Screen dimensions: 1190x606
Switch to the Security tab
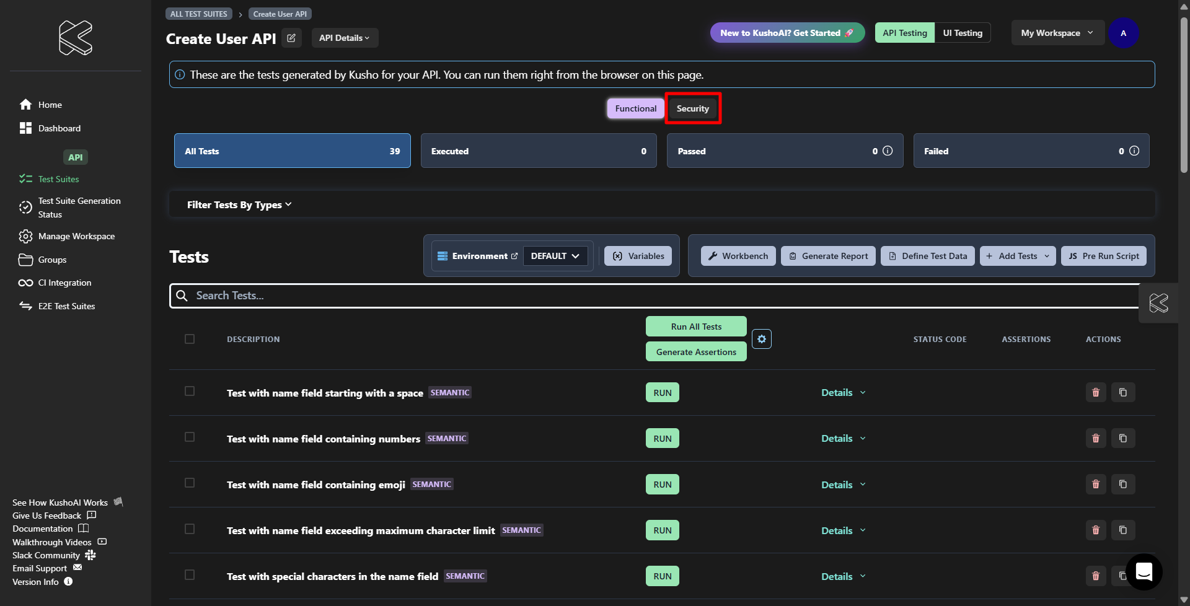pyautogui.click(x=692, y=108)
